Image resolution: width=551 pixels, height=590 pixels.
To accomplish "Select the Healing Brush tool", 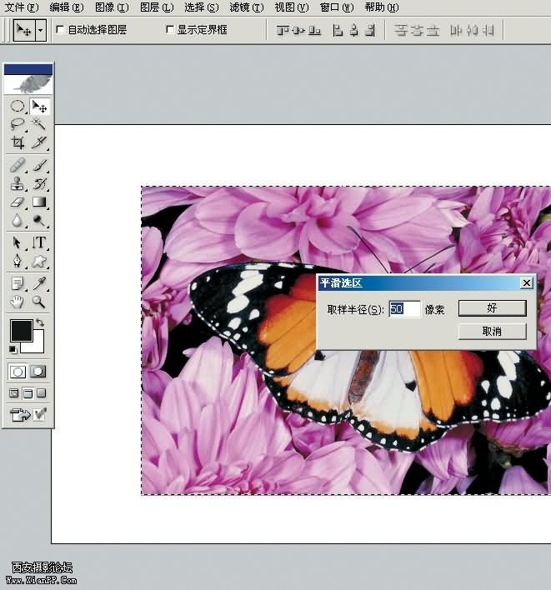I will point(18,166).
